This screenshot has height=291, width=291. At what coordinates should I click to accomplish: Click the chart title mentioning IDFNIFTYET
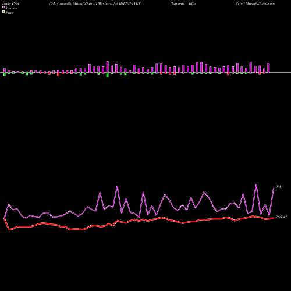coord(95,3)
